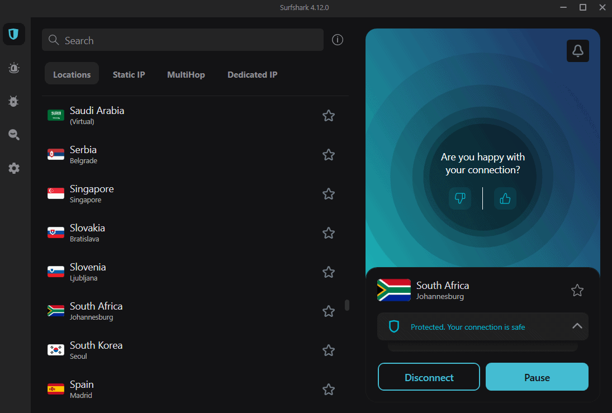Open Surfshark Search from the sidebar
The height and width of the screenshot is (413, 612).
[x=13, y=135]
